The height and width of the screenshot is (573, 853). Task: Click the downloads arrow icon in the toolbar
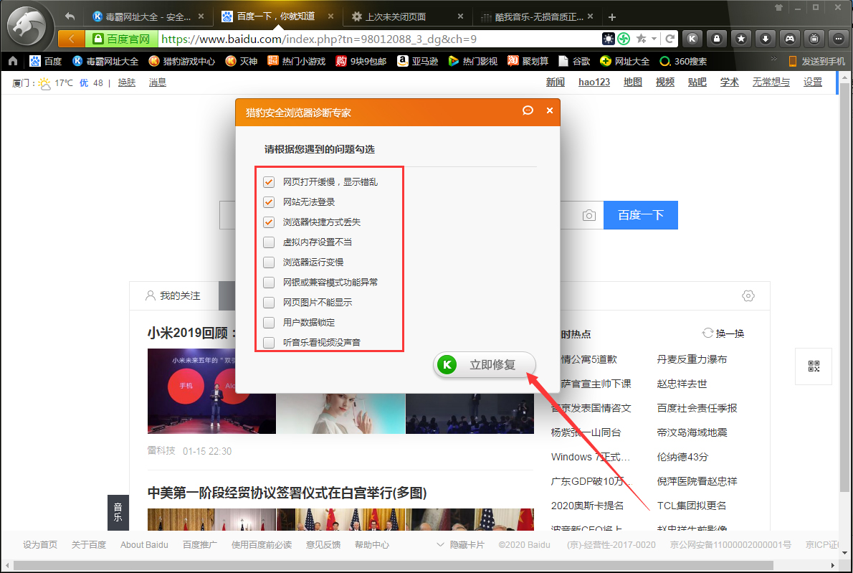pyautogui.click(x=765, y=38)
